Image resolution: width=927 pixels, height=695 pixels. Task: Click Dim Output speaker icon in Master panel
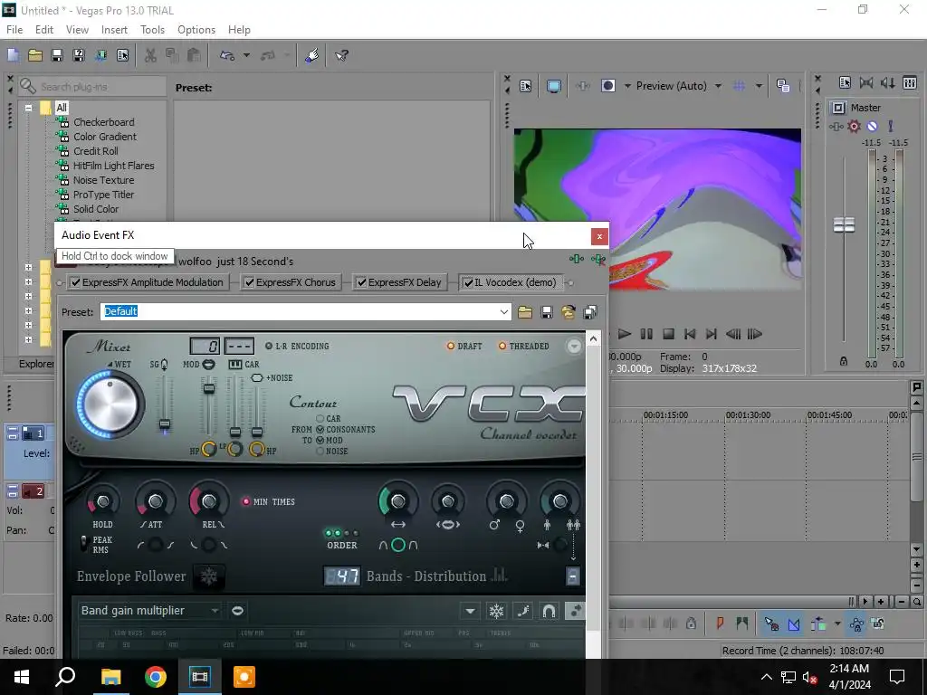(x=888, y=83)
